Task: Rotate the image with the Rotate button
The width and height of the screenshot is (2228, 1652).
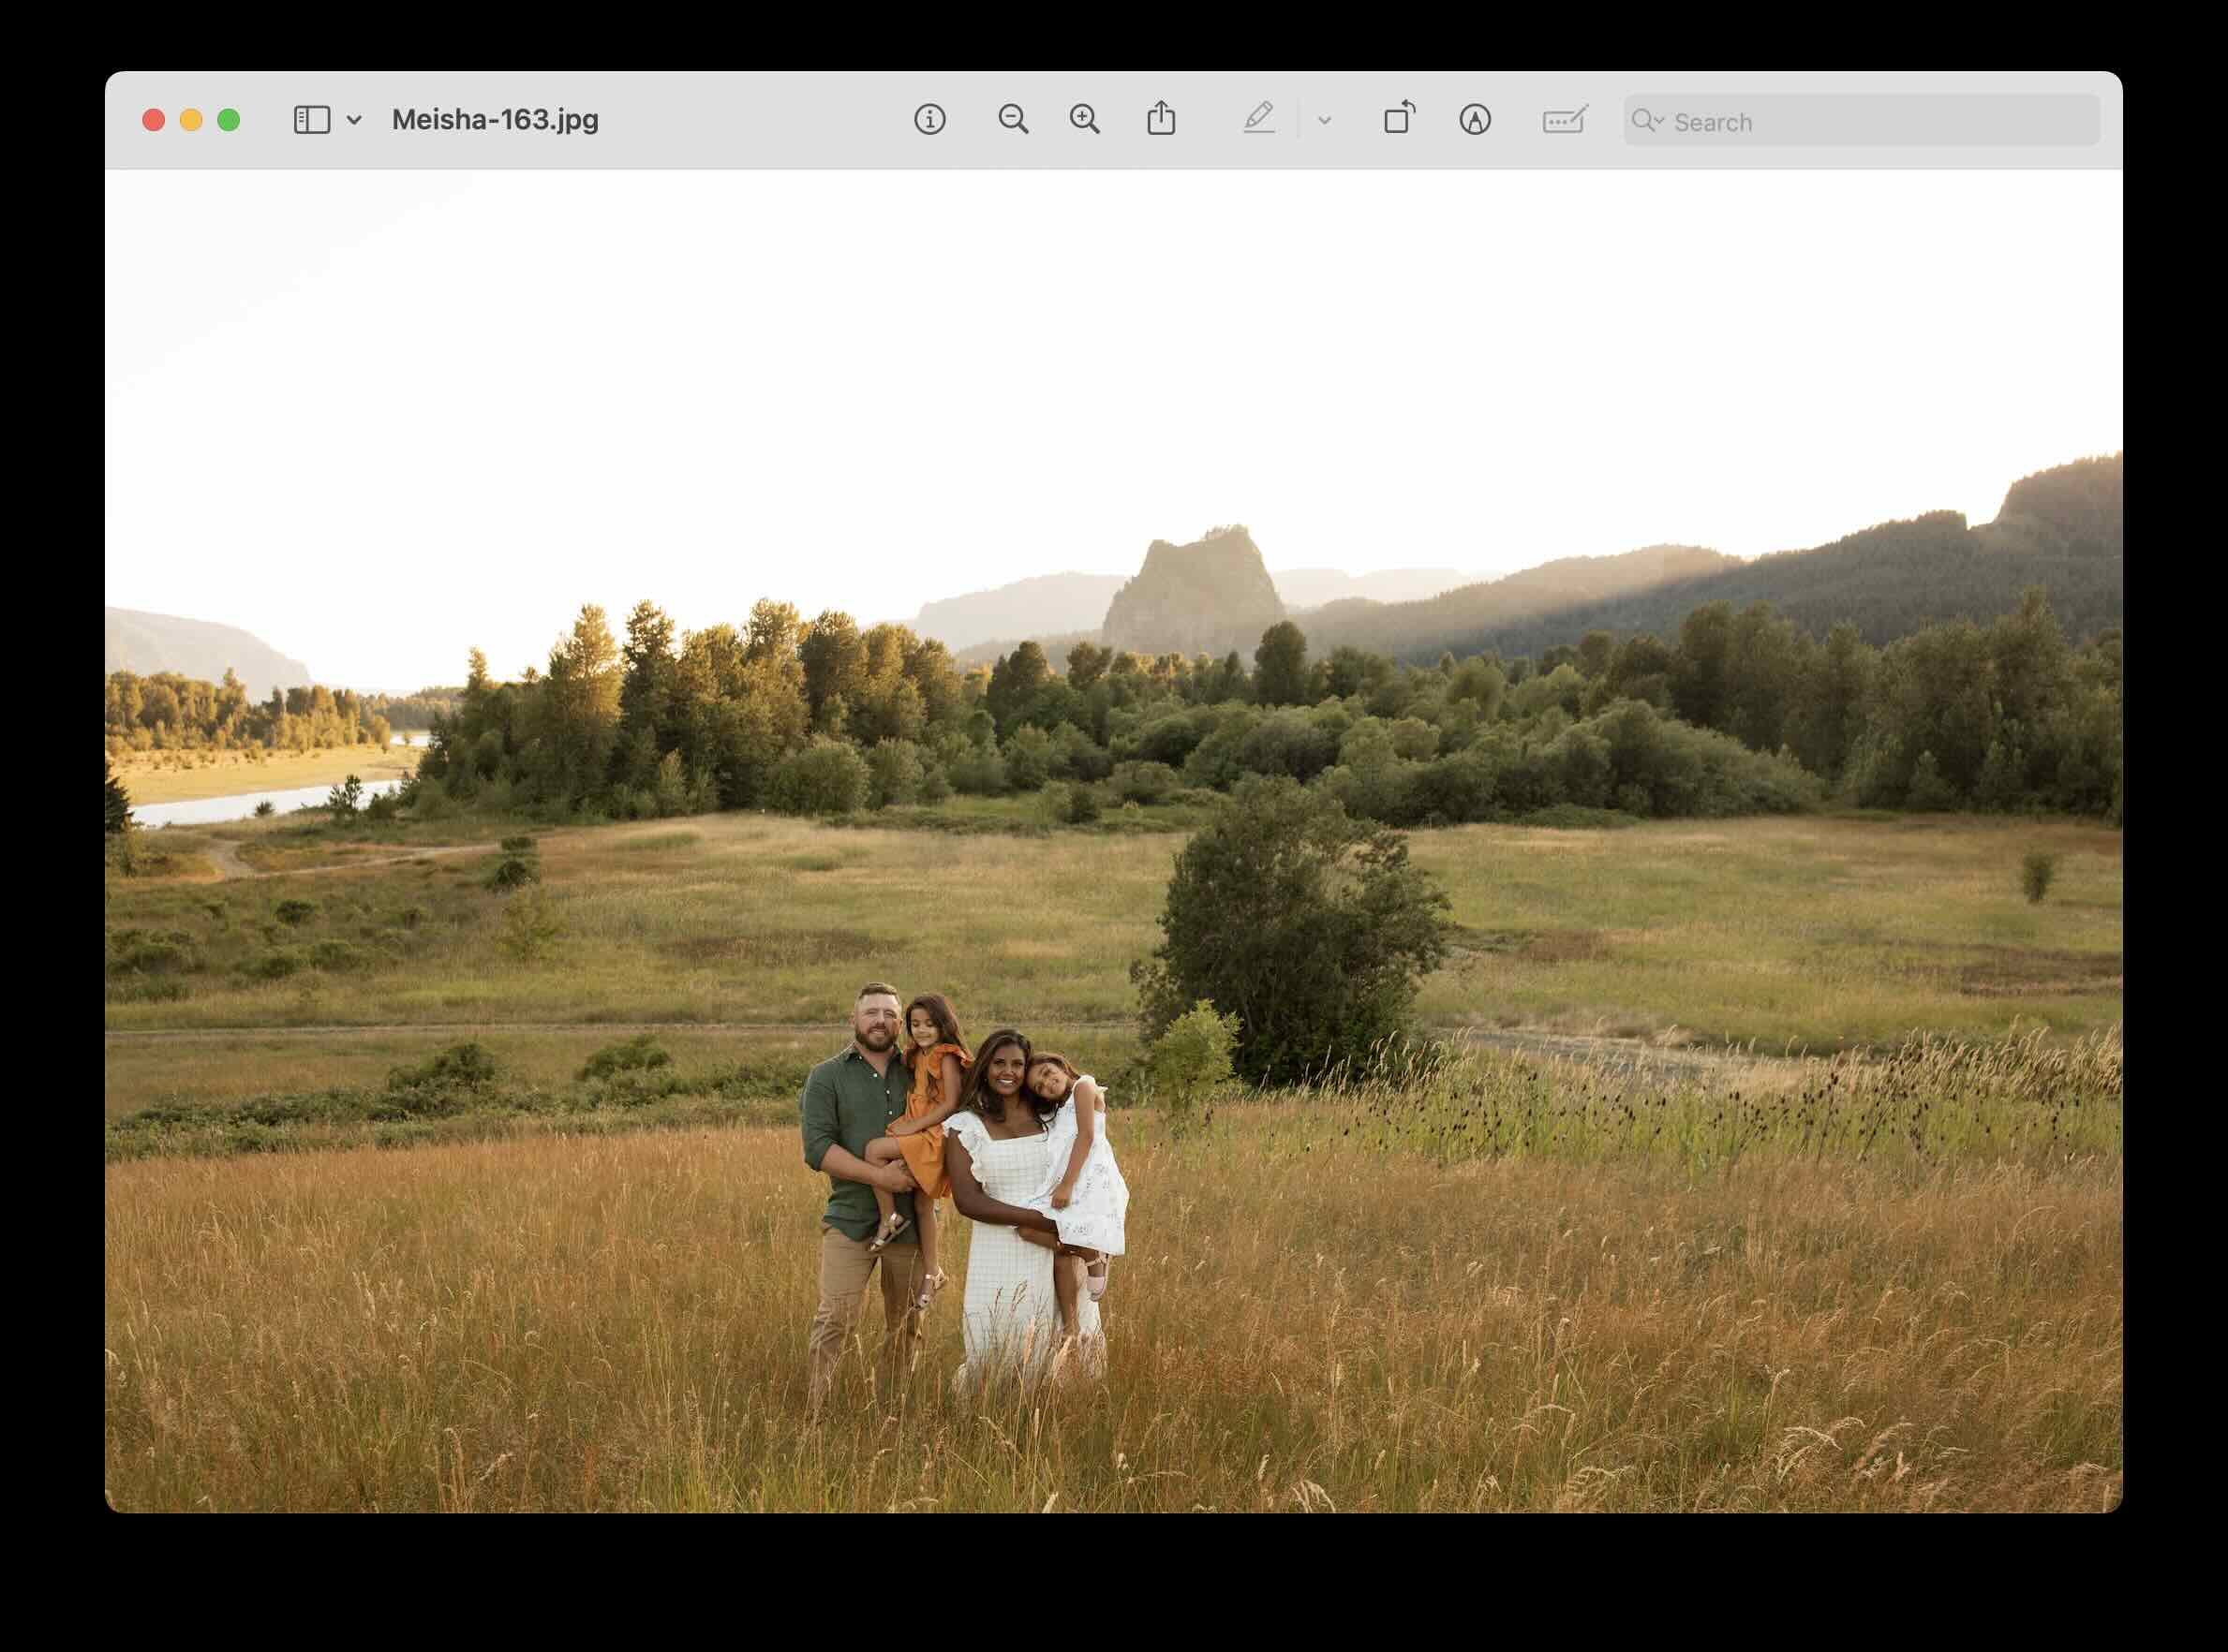Action: coord(1400,118)
